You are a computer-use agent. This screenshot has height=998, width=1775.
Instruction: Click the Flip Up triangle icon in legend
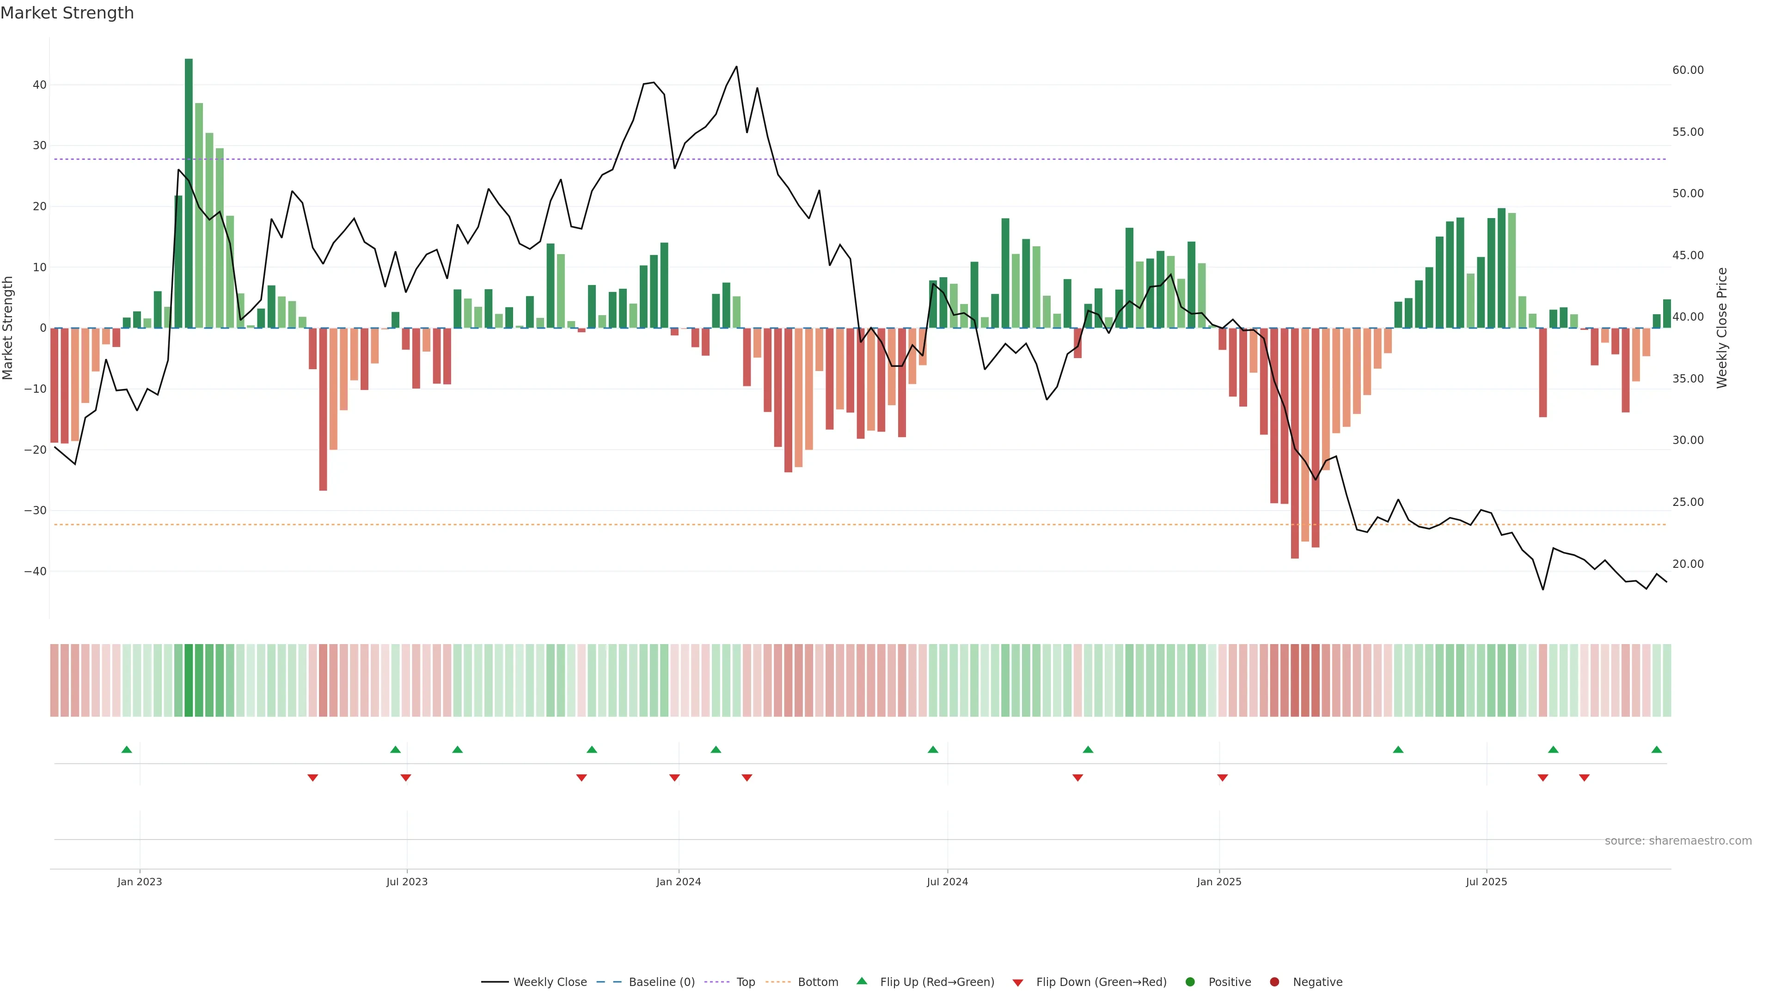pos(861,981)
